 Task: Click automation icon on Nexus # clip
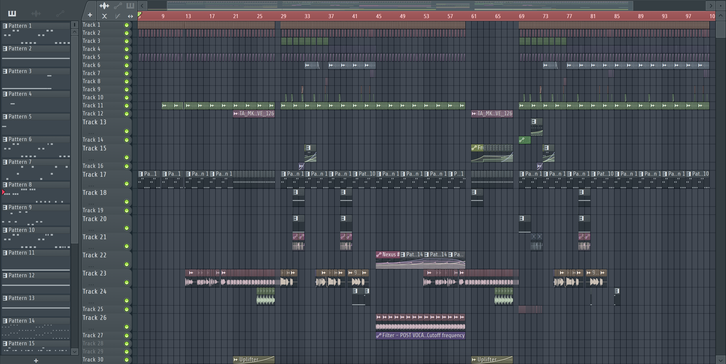click(379, 254)
